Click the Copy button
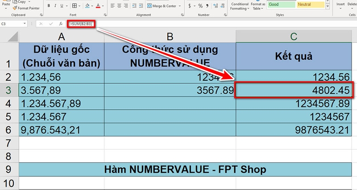This screenshot has height=190, width=357. click(19, 2)
